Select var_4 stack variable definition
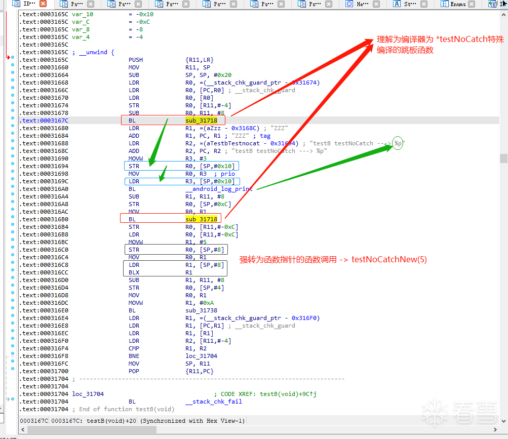The width and height of the screenshot is (508, 439). (81, 37)
